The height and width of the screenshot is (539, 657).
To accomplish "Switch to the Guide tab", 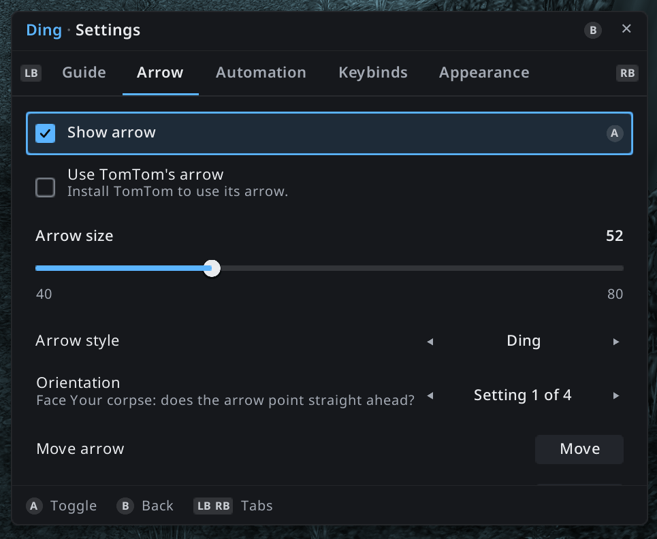I will click(84, 72).
